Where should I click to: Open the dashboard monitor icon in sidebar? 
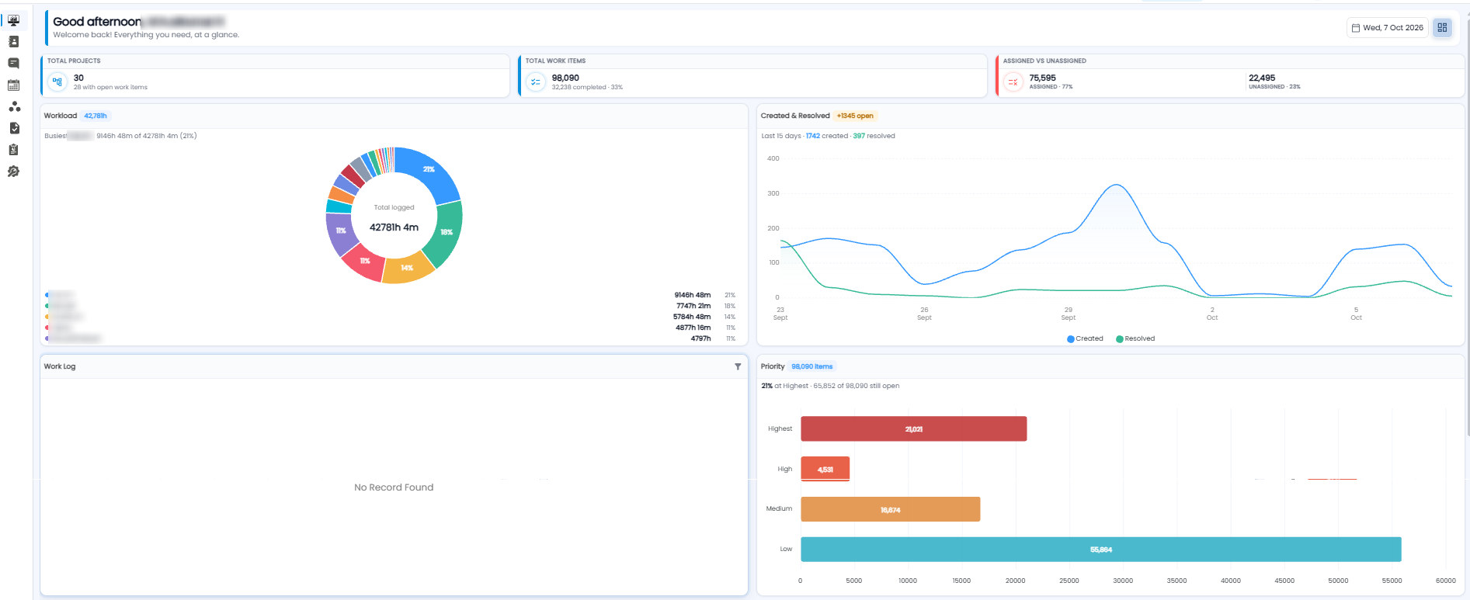[x=13, y=21]
